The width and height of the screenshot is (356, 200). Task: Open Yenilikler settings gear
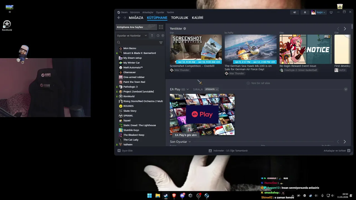click(185, 29)
